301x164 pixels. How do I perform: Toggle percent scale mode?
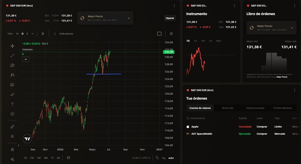(x=157, y=158)
